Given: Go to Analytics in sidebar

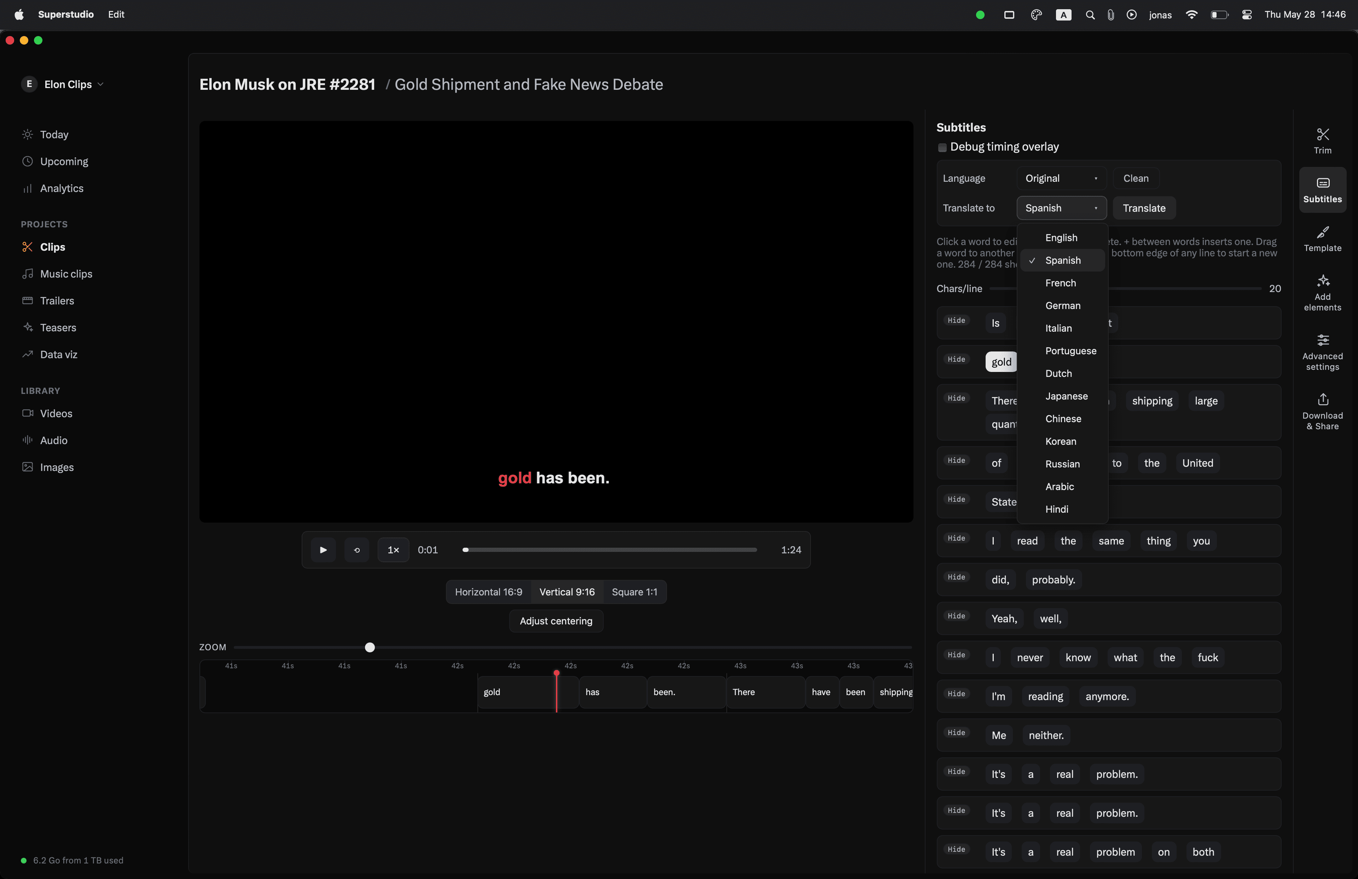Looking at the screenshot, I should click(62, 188).
